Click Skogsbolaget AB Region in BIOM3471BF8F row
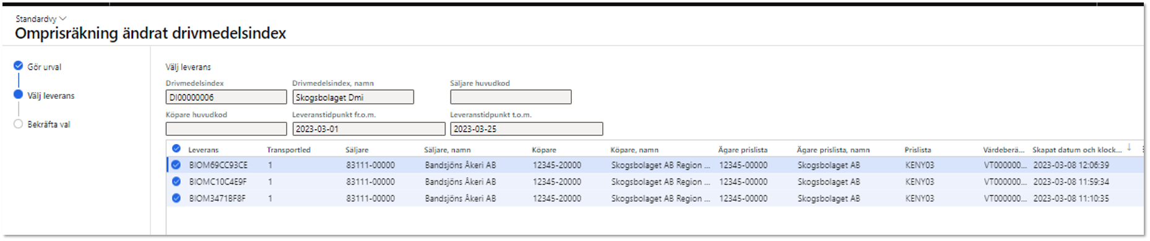Viewport: 1150px width, 241px height. point(660,198)
